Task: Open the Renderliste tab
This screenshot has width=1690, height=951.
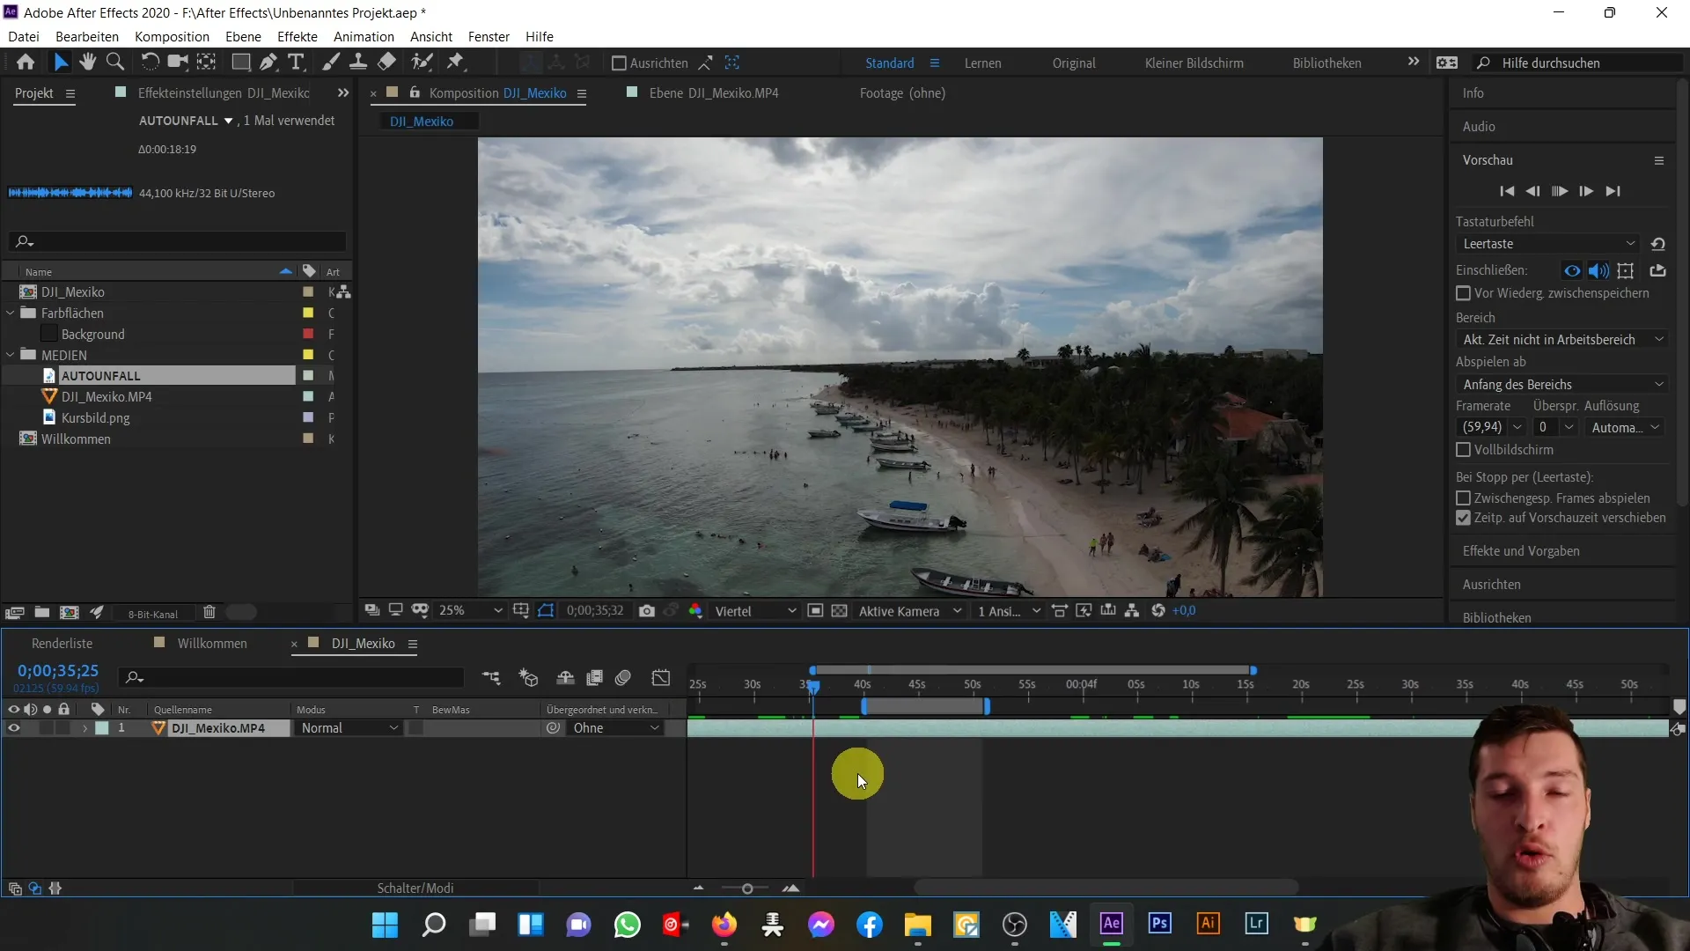Action: click(x=62, y=644)
